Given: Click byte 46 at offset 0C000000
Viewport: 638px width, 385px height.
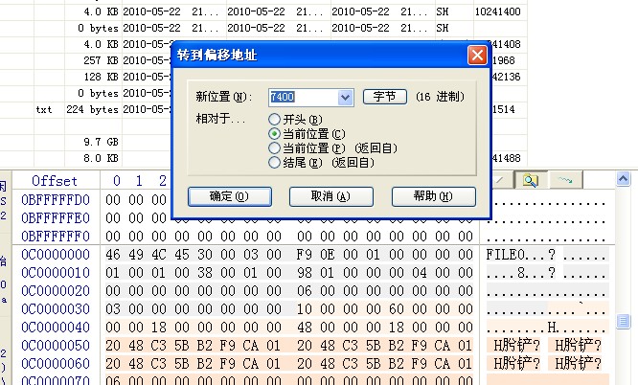Looking at the screenshot, I should pyautogui.click(x=113, y=255).
